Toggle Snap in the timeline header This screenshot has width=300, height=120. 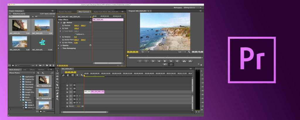tap(68, 75)
